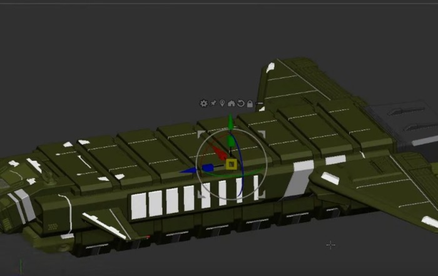438x276 pixels.
Task: Toggle the gizmo padlock icon
Action: tap(250, 103)
